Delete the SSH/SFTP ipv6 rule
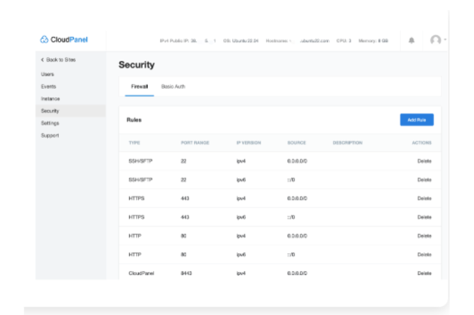Image resolution: width=474 pixels, height=315 pixels. [x=424, y=180]
